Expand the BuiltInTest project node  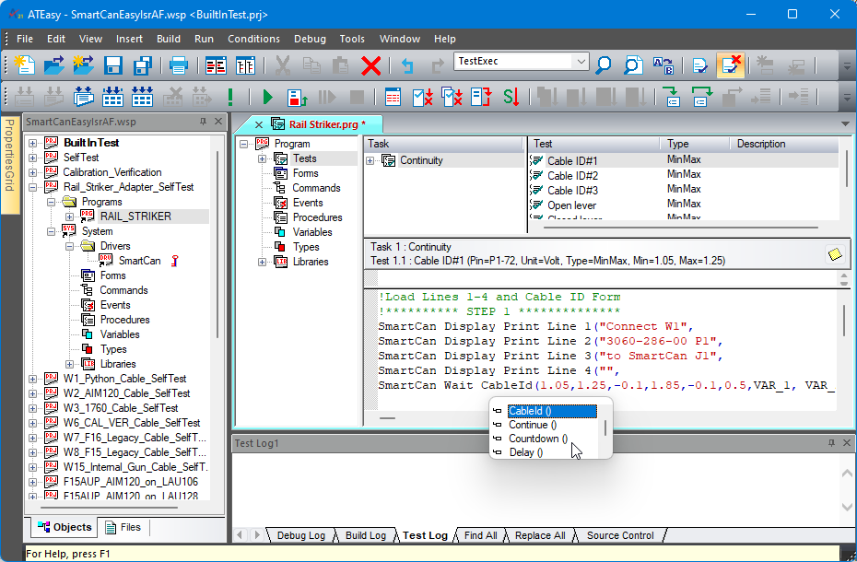click(33, 143)
